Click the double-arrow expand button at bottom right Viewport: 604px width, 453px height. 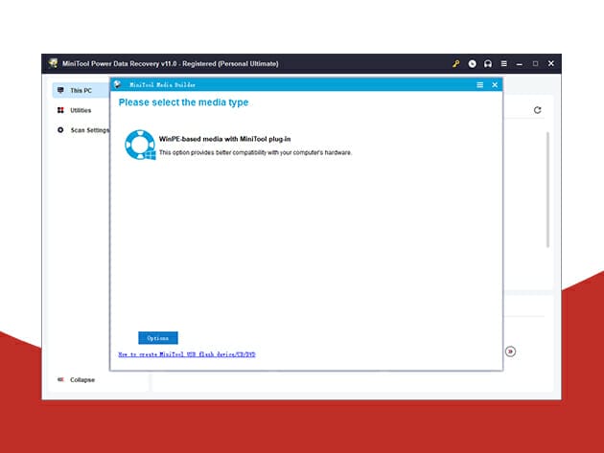click(x=511, y=351)
